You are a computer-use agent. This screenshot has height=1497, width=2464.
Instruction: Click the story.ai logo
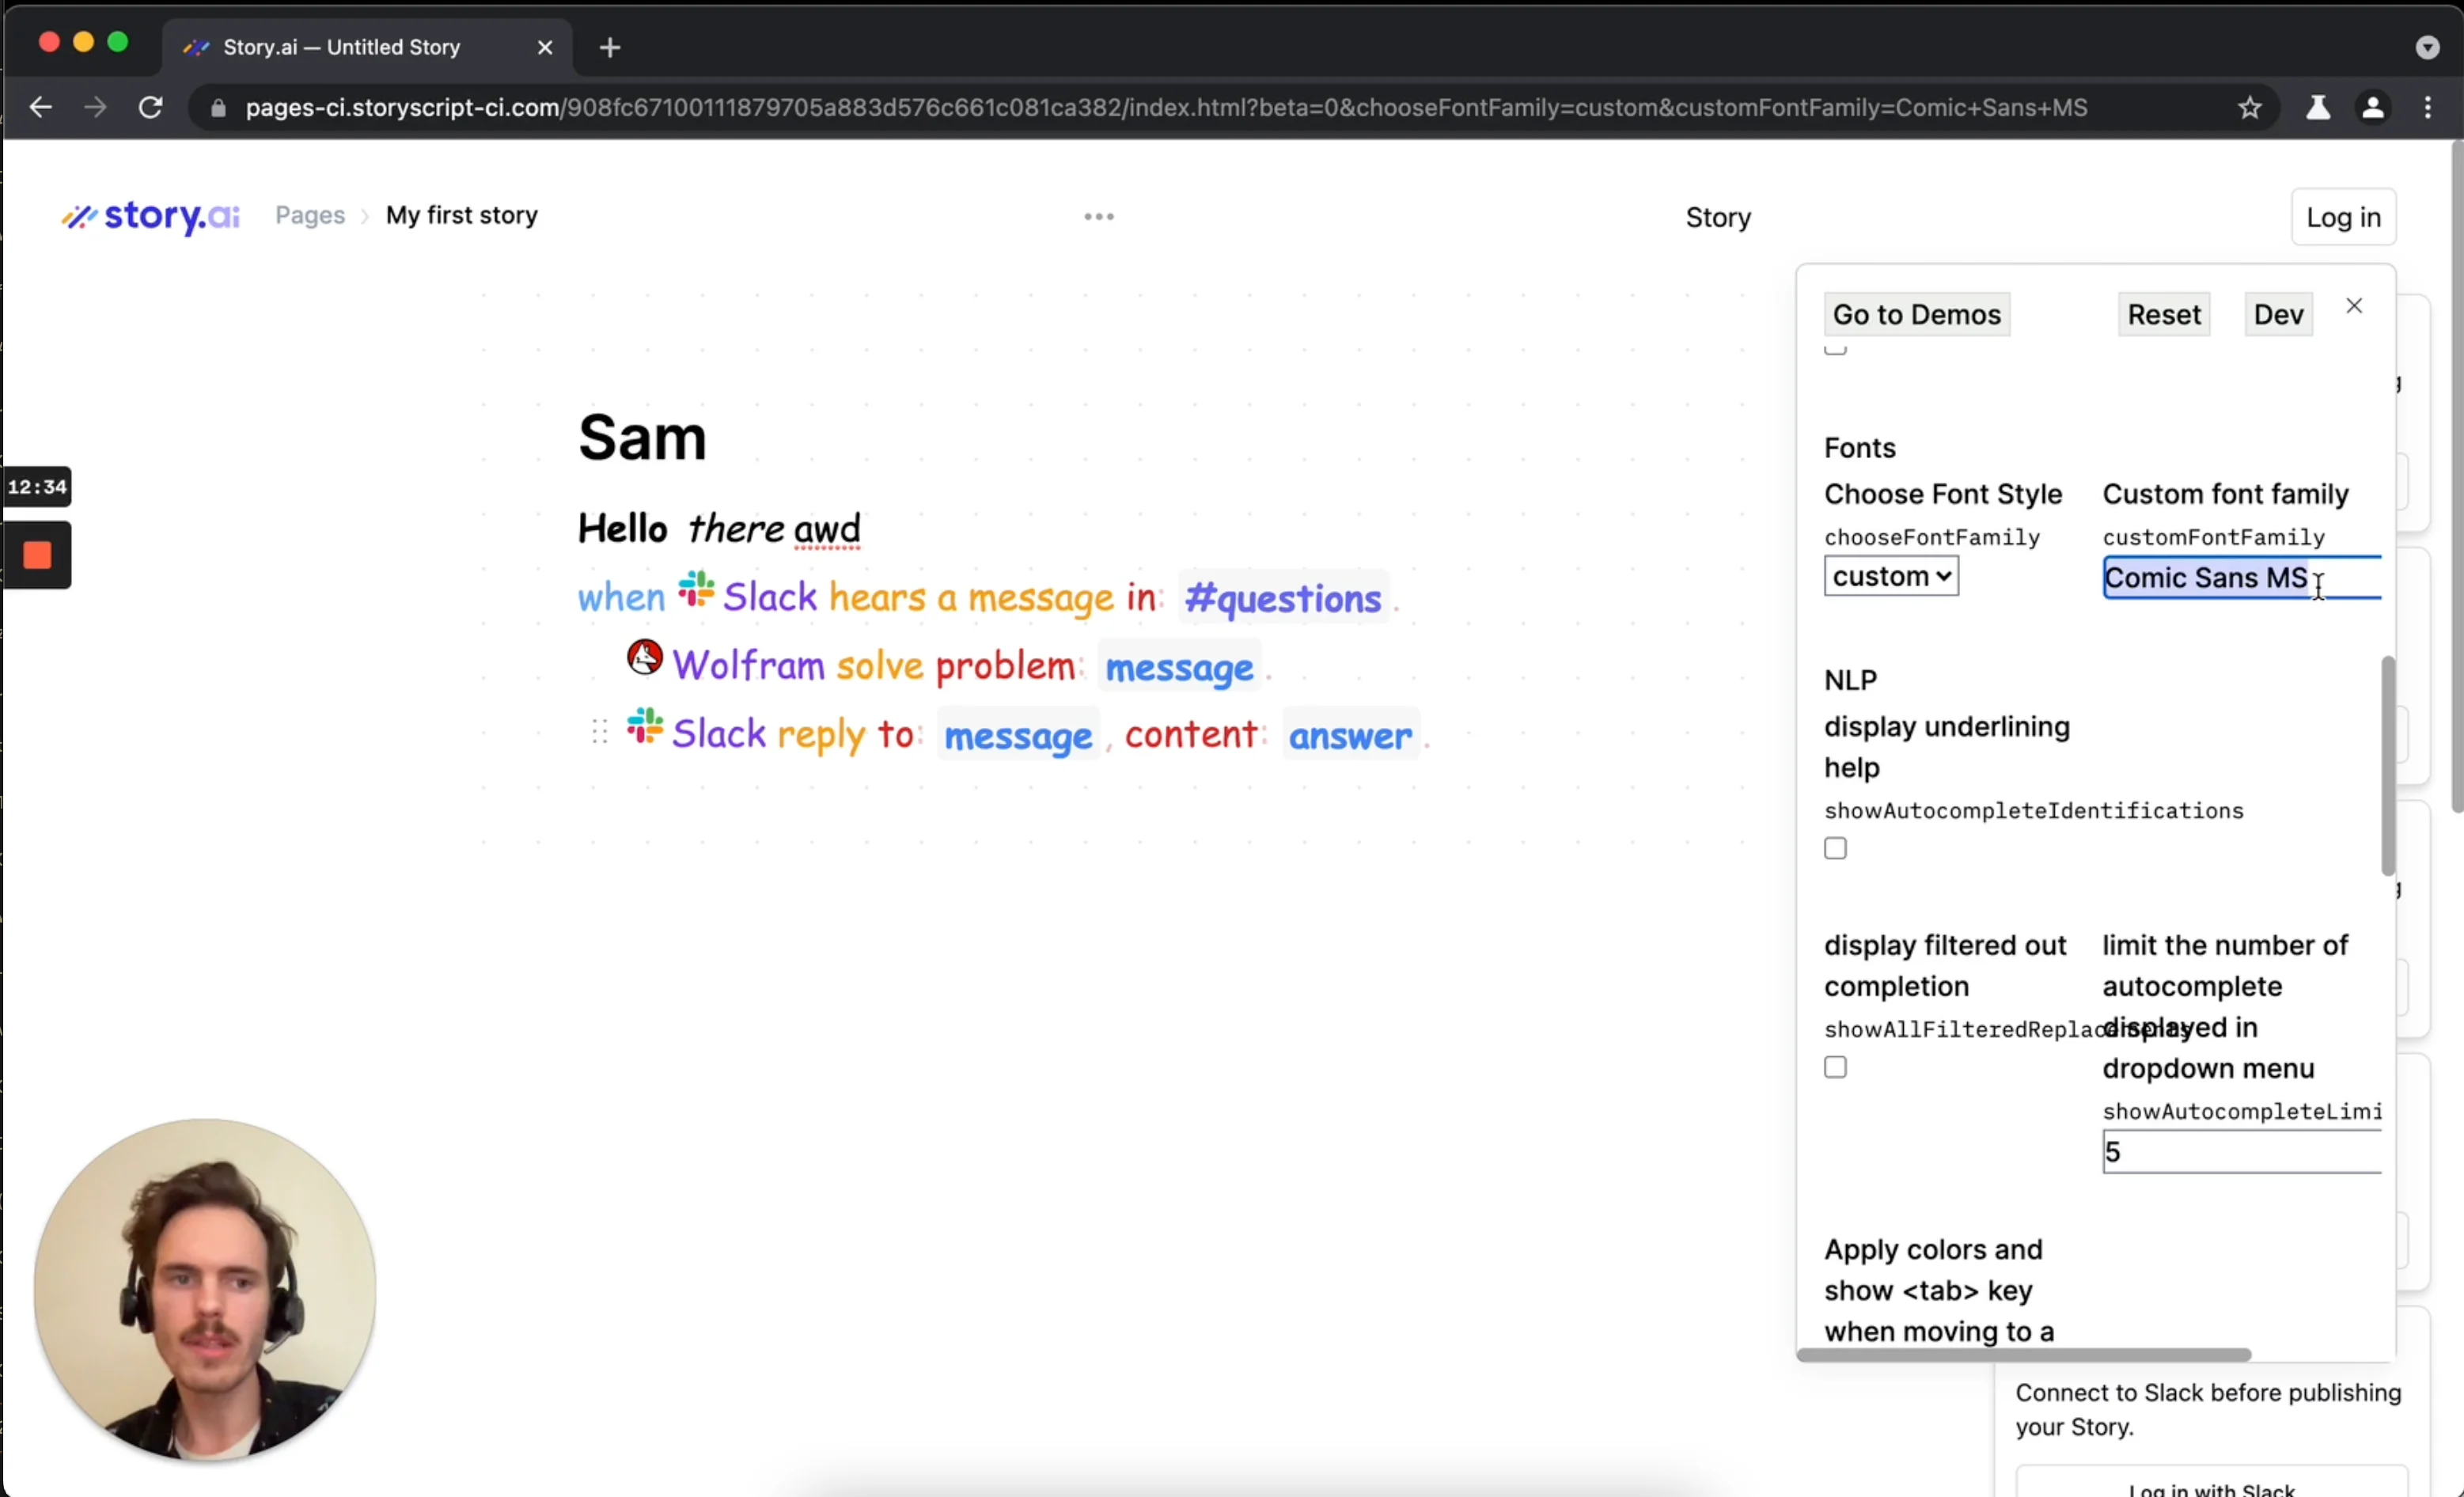click(x=151, y=216)
